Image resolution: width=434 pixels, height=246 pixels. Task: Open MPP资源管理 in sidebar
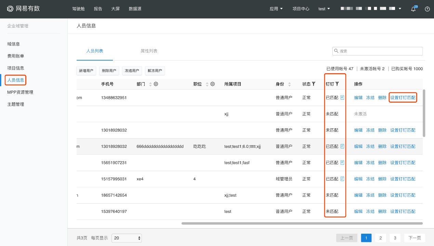pos(20,92)
